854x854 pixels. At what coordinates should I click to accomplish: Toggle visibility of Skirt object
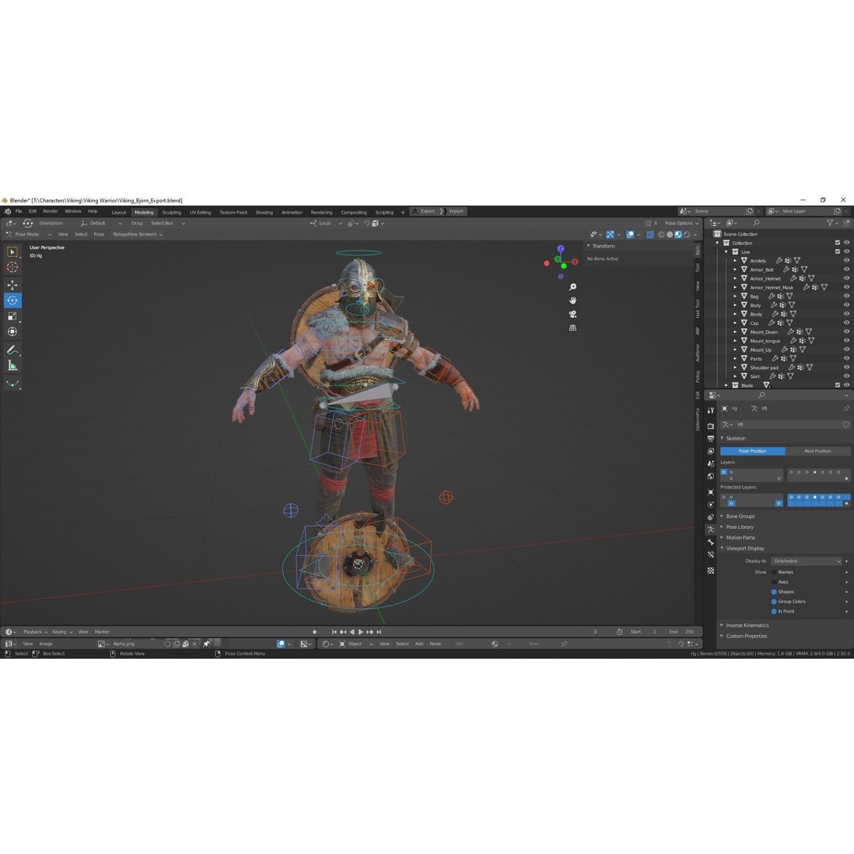point(846,376)
